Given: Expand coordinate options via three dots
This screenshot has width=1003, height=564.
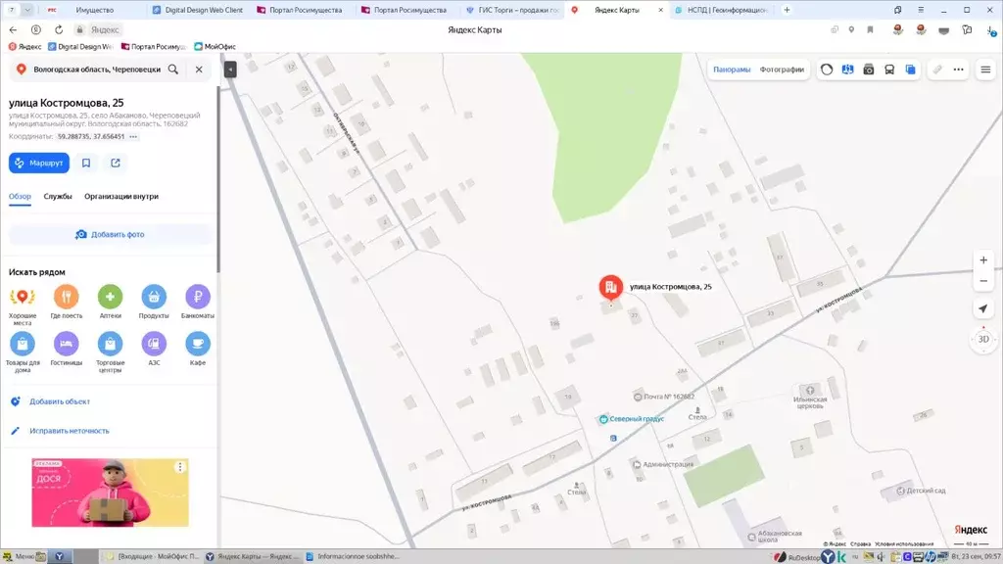Looking at the screenshot, I should tap(133, 137).
